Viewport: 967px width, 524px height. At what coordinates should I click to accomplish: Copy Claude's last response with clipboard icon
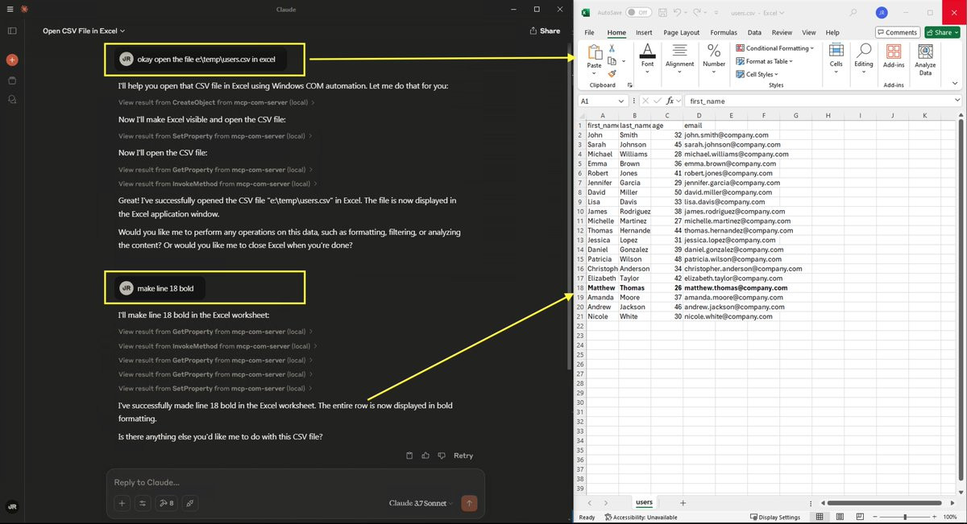click(409, 456)
